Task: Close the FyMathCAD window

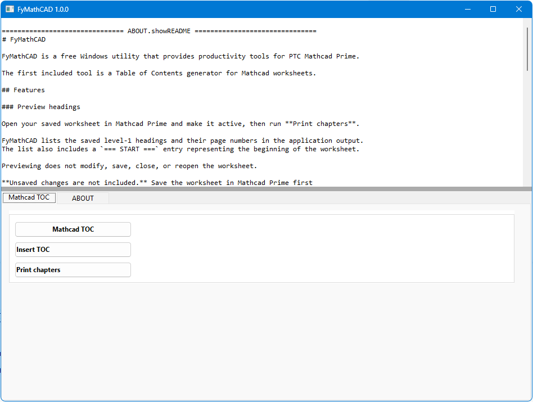Action: [519, 9]
